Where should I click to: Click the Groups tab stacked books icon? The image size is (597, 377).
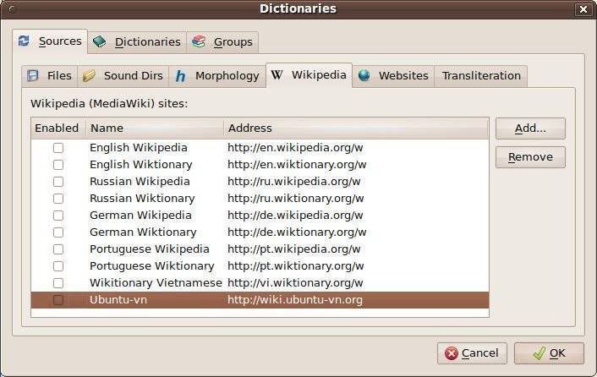coord(198,41)
